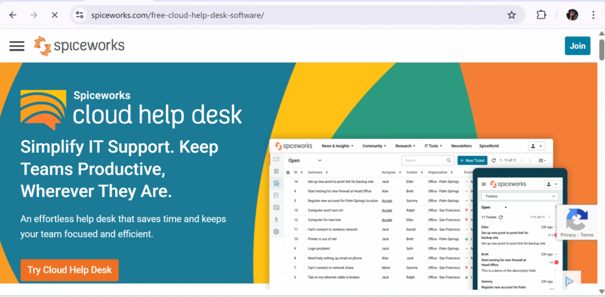This screenshot has width=605, height=297.
Task: Open the browser extensions puzzle icon
Action: tap(541, 15)
